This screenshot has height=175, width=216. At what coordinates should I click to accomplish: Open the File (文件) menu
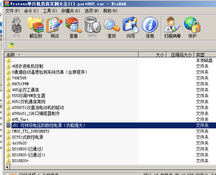[x=12, y=11]
